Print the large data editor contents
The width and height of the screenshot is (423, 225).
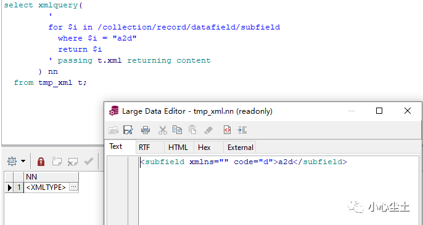tap(146, 130)
